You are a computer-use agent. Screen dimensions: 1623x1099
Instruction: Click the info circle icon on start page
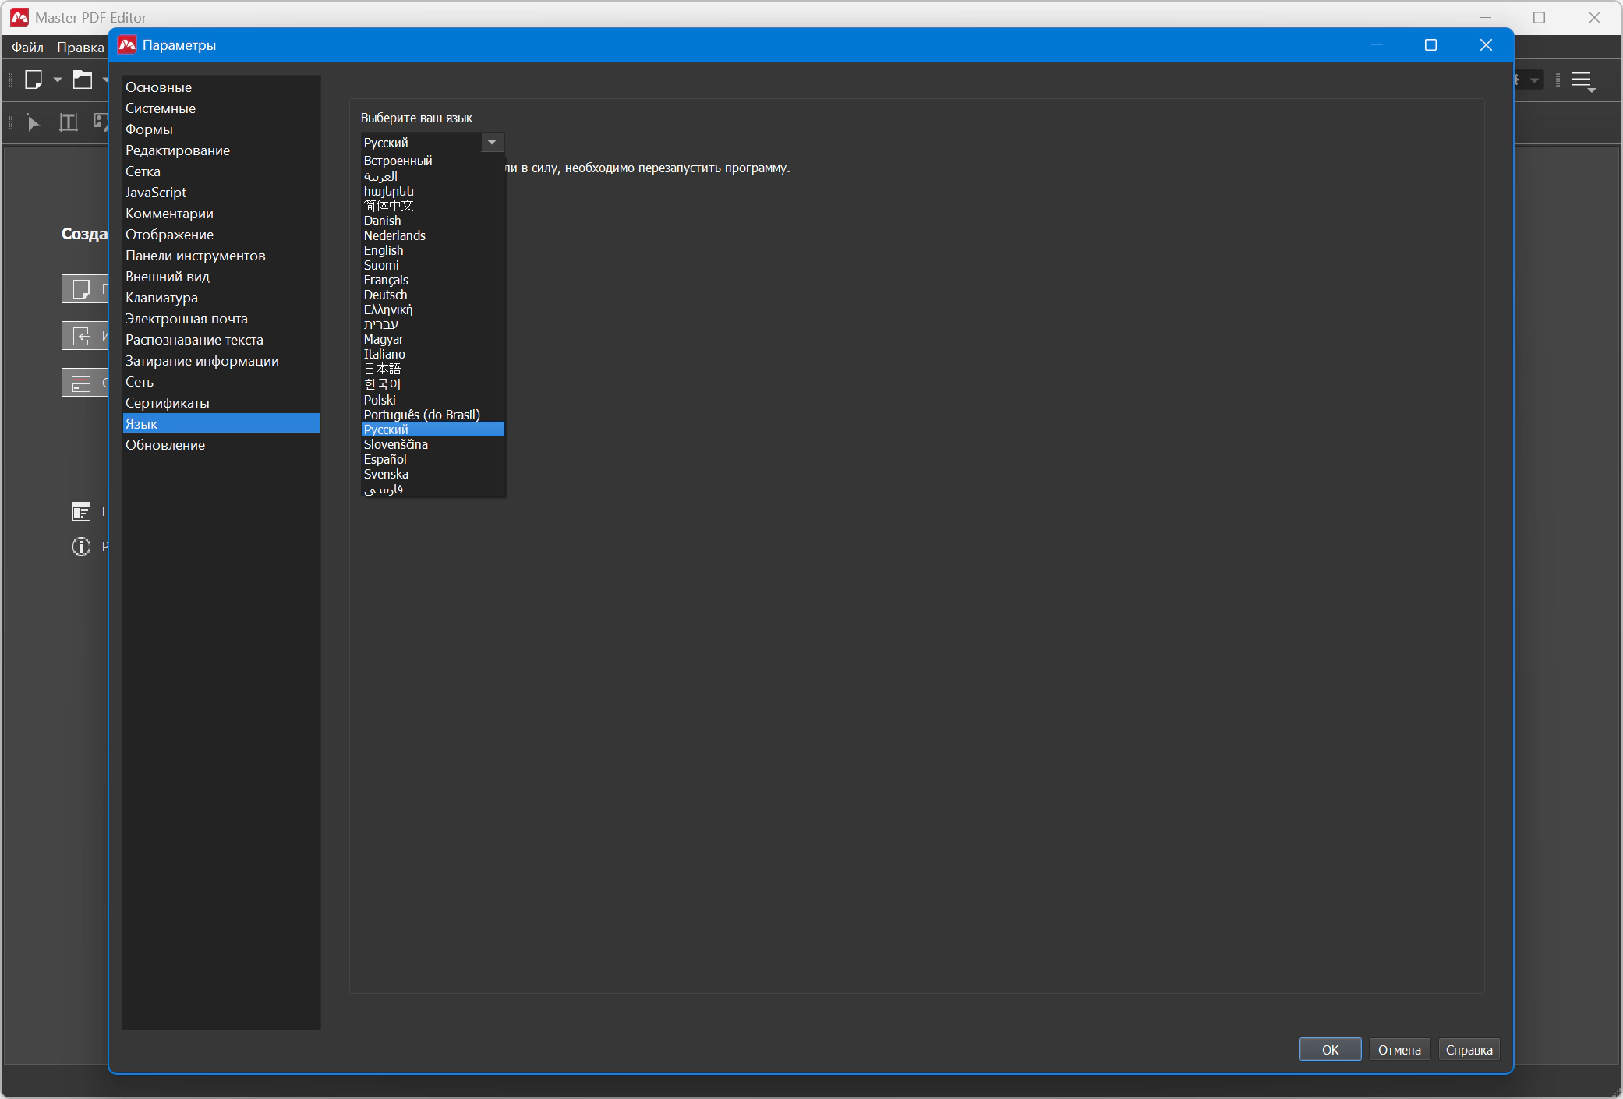point(81,546)
